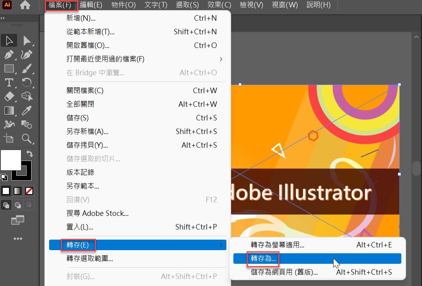Apply solid Color fill mode

(6, 191)
